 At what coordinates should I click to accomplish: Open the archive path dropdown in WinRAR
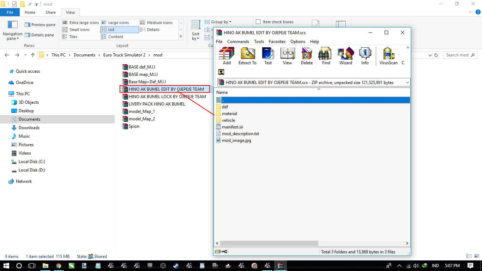tap(408, 83)
